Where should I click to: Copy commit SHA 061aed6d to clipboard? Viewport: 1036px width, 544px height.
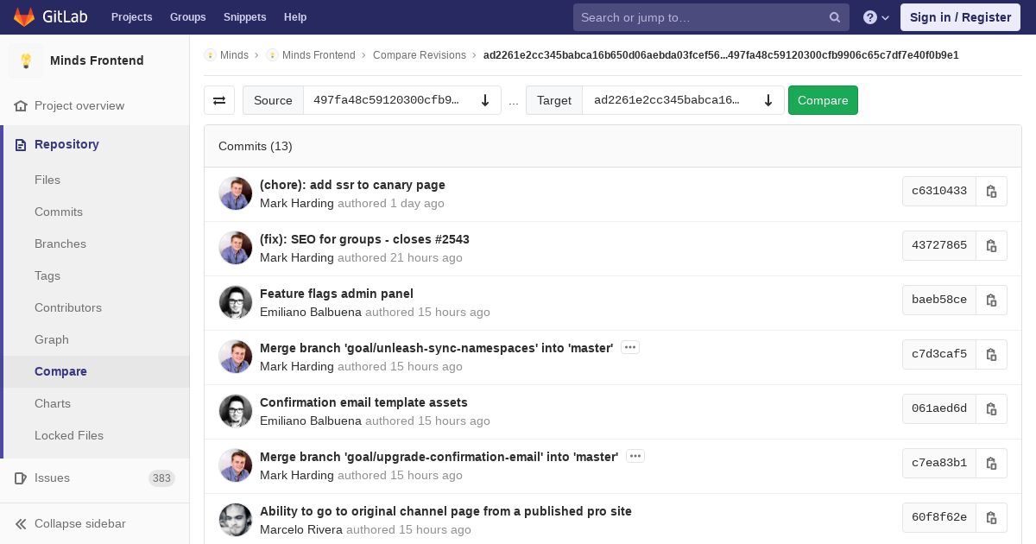pyautogui.click(x=991, y=408)
